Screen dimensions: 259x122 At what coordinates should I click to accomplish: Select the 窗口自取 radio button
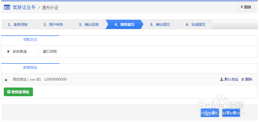(38, 51)
